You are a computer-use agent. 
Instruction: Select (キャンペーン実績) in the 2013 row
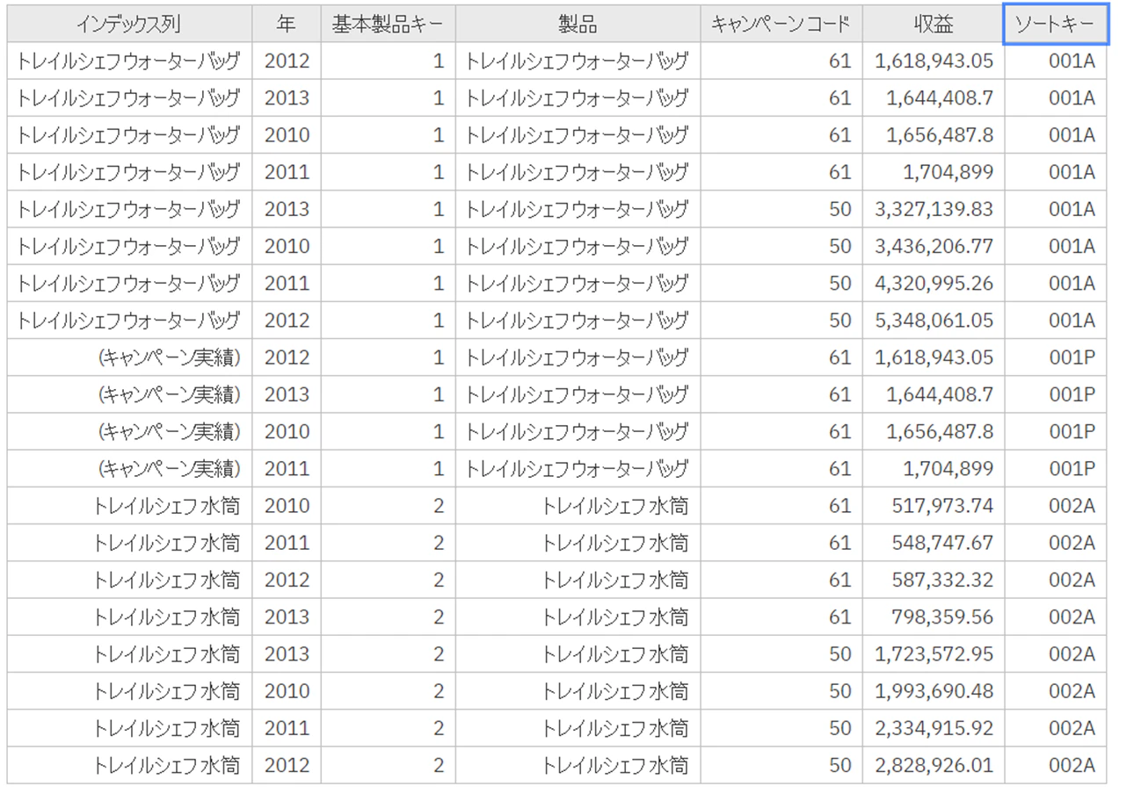tap(170, 394)
